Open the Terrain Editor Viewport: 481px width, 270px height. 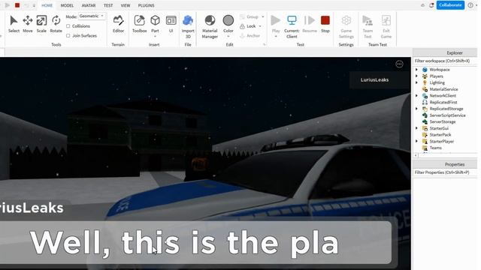pos(118,24)
